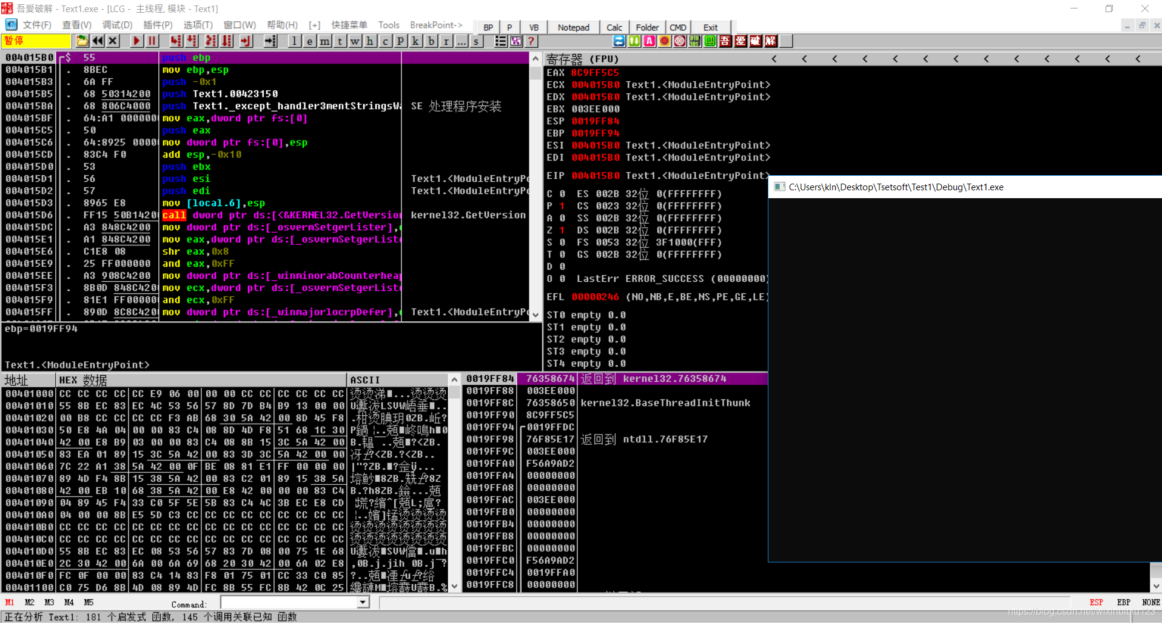Image resolution: width=1162 pixels, height=623 pixels.
Task: Click the step over icon
Action: [x=192, y=41]
